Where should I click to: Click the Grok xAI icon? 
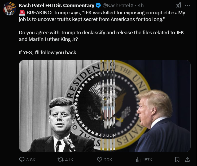pos(178,5)
